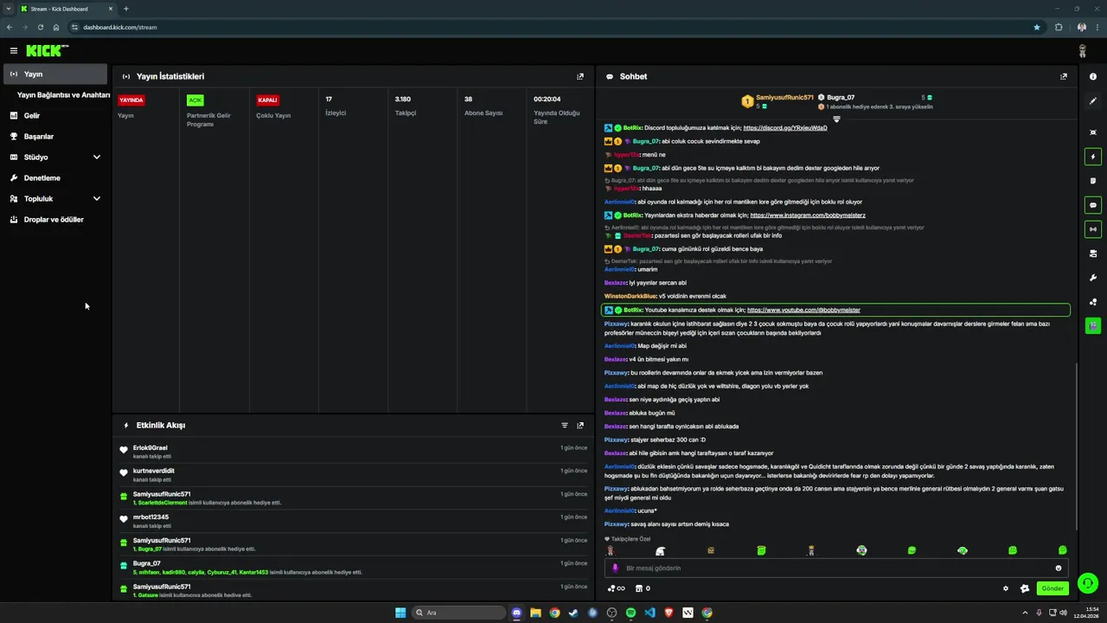The image size is (1107, 623).
Task: Open the chat shop icon showing 0
Action: [643, 588]
